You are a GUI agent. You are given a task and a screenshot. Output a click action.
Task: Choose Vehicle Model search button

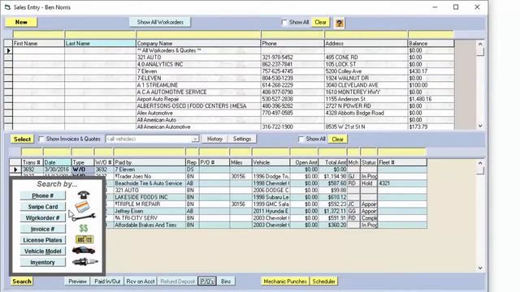(43, 251)
